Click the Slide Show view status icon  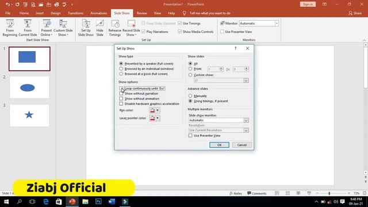[x=309, y=193]
